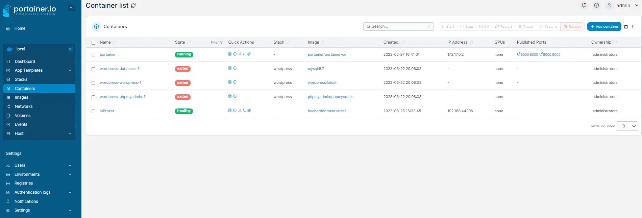Open table column visibility settings
This screenshot has height=218, width=642.
626,27
